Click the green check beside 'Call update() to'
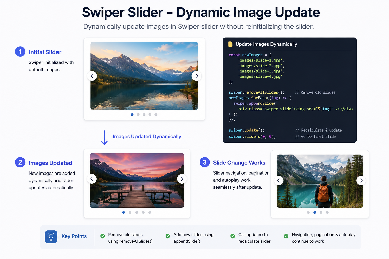Image resolution: width=389 pixels, height=259 pixels. coord(232,236)
